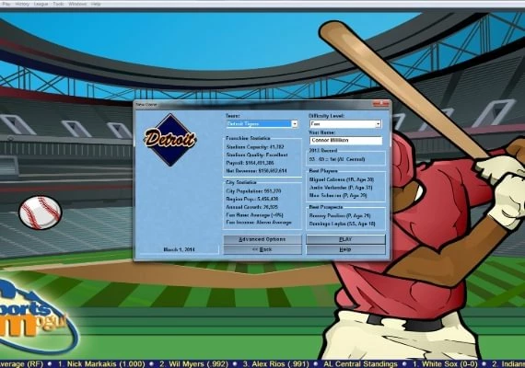Image resolution: width=525 pixels, height=368 pixels.
Task: Open the Team dropdown arrow
Action: pos(295,124)
